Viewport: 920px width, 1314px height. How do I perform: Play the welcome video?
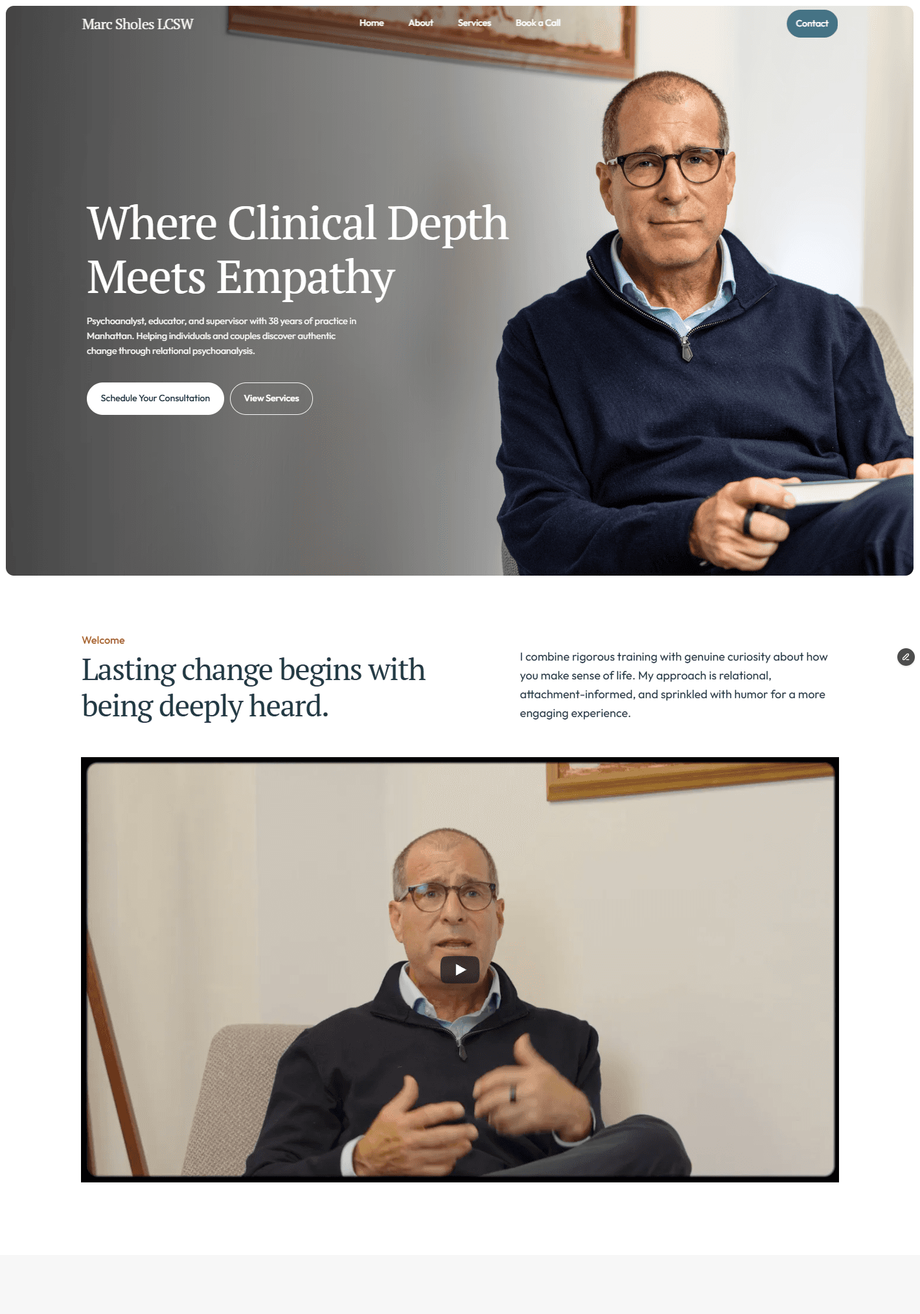[460, 970]
